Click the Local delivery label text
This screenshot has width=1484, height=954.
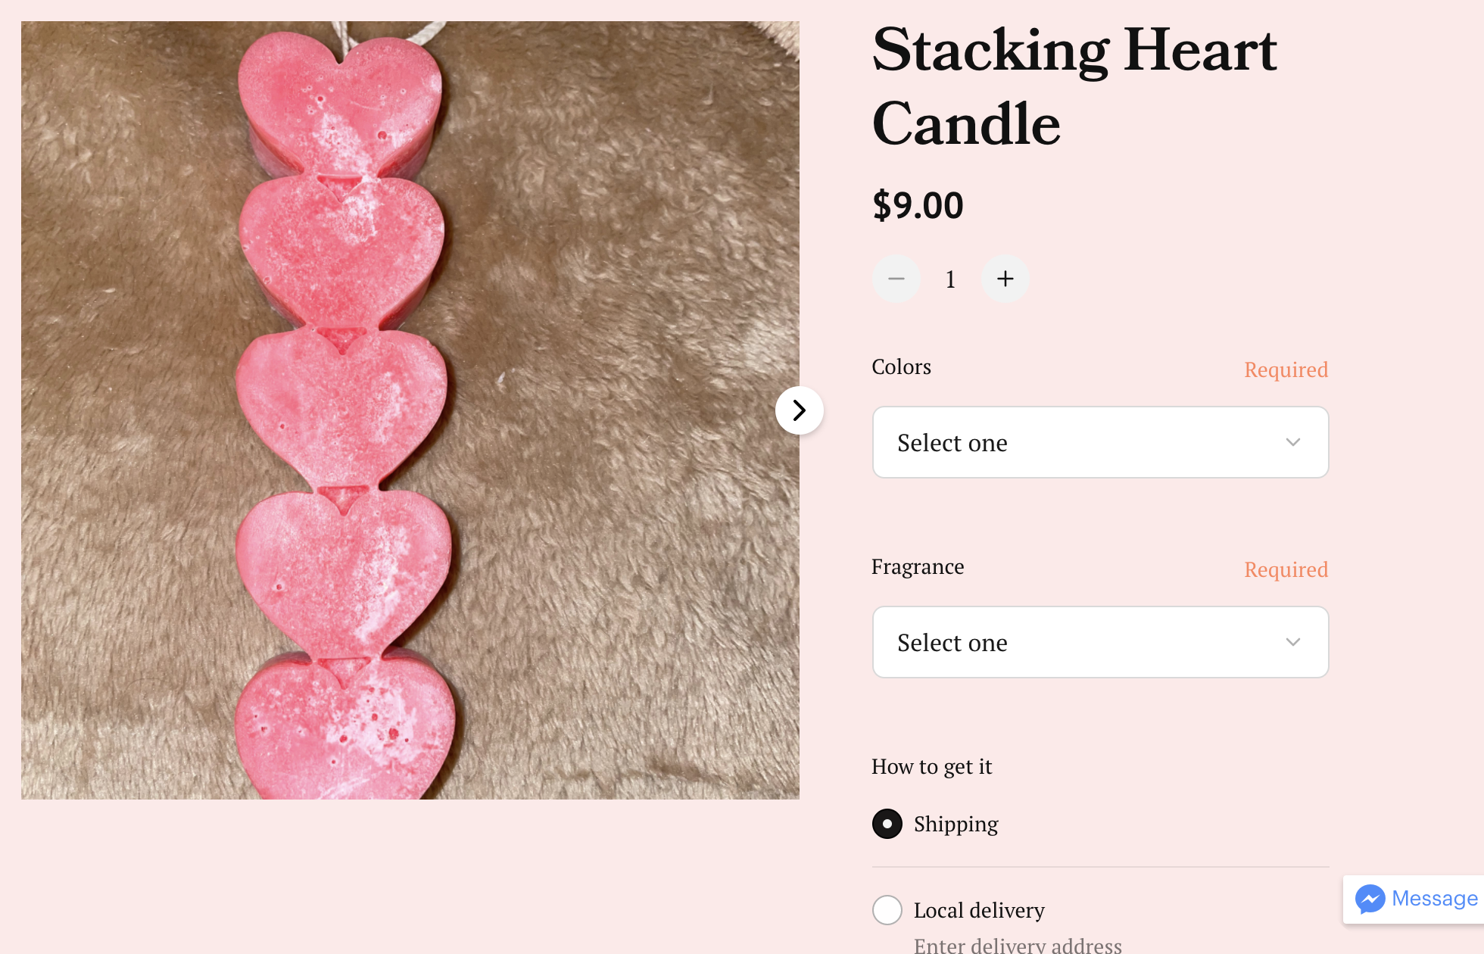pyautogui.click(x=978, y=910)
